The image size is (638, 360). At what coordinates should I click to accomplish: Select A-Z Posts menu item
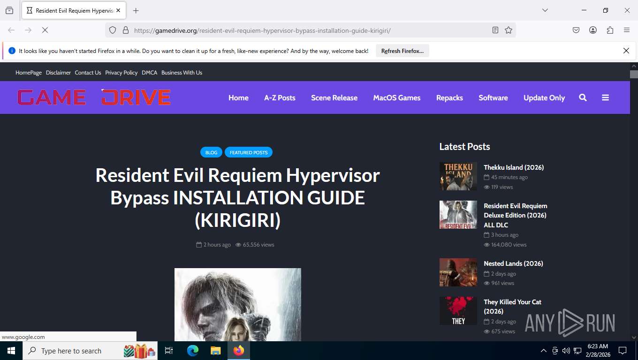click(x=280, y=97)
